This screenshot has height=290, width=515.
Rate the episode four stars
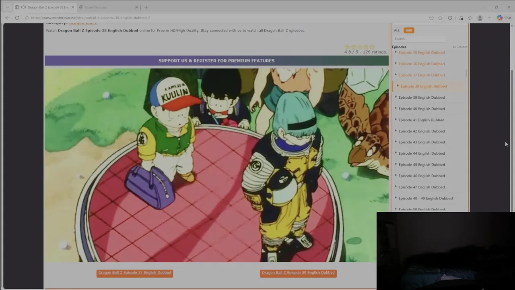point(366,47)
